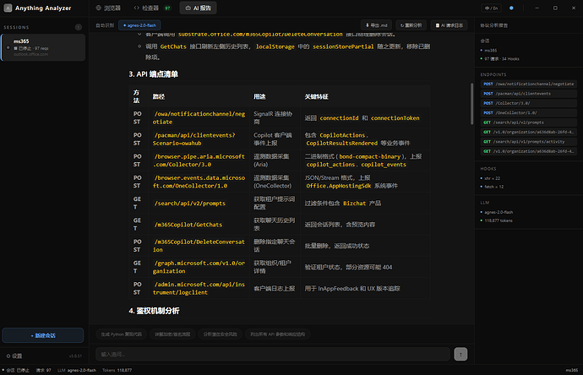Image resolution: width=583 pixels, height=375 pixels.
Task: Select GET /search/api/v1/prompts/activity endpoint in sidebar
Action: click(528, 142)
